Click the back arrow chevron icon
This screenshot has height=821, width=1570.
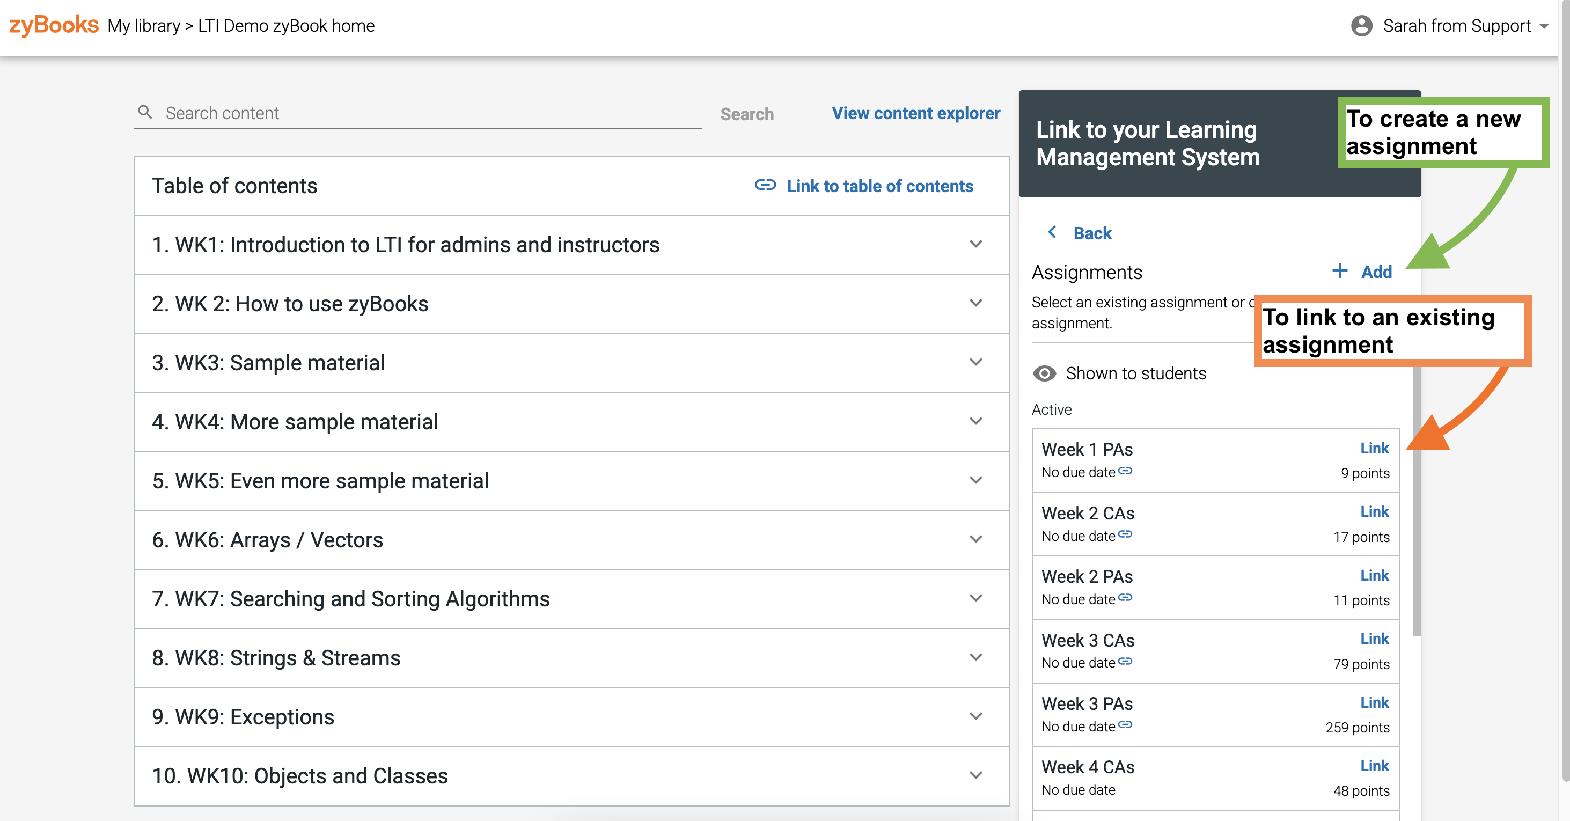[x=1052, y=232]
